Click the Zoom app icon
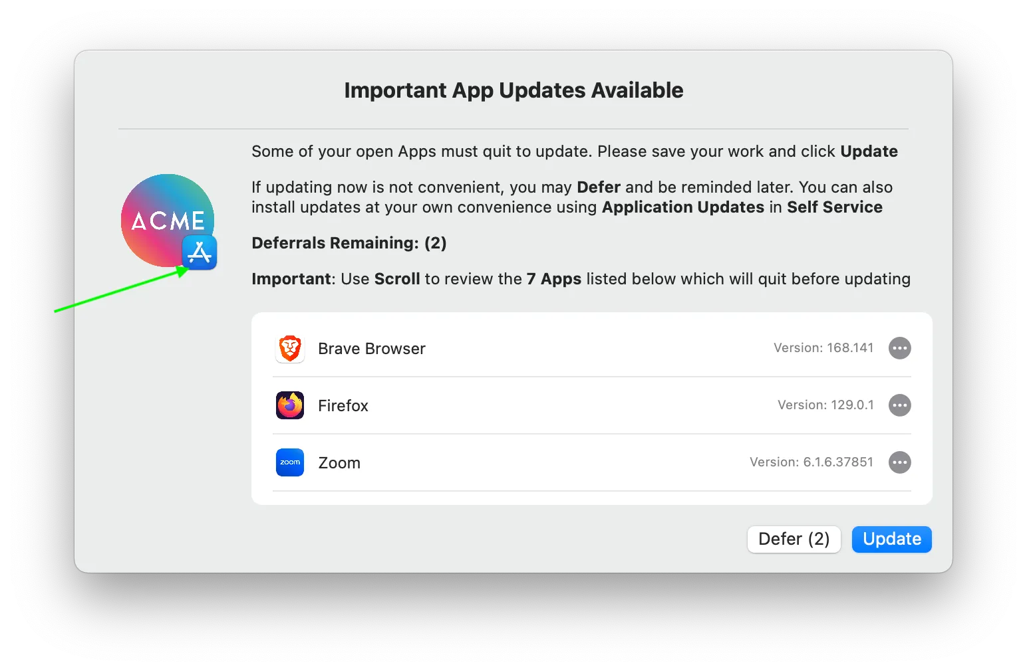Viewport: 1027px width, 671px height. 290,462
